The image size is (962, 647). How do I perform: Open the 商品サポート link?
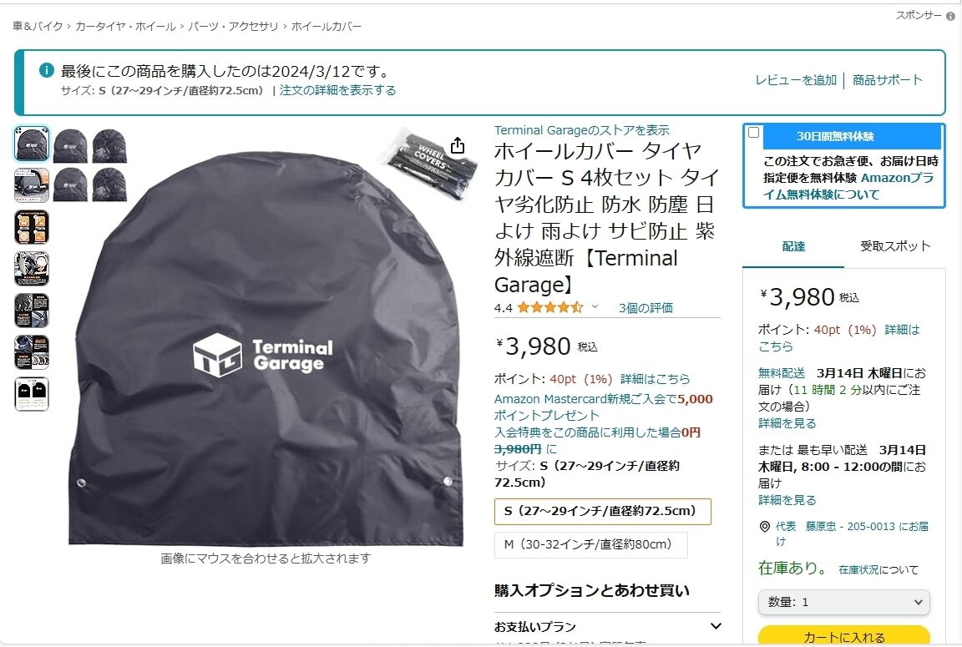tap(887, 80)
